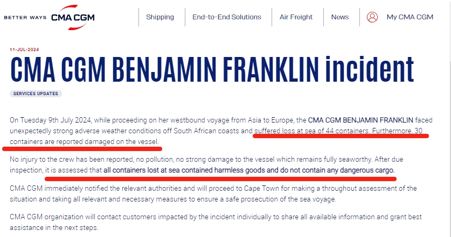Click the red underline beneath 'reported damaged'
Viewport: 451px width, 237px height.
click(82, 149)
